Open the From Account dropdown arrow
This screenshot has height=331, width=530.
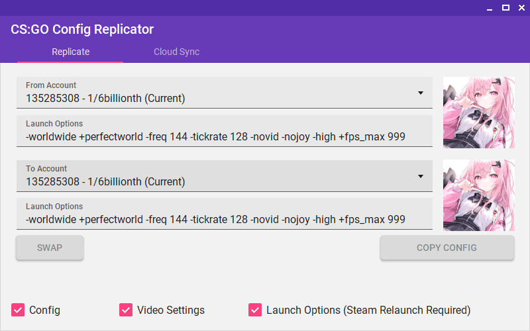click(421, 93)
